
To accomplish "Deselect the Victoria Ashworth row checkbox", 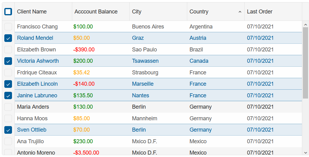I will 8,61.
